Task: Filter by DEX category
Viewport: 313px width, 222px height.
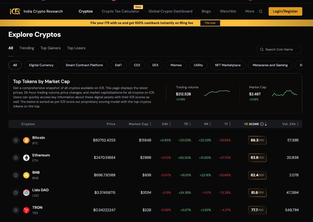Action: 155,65
